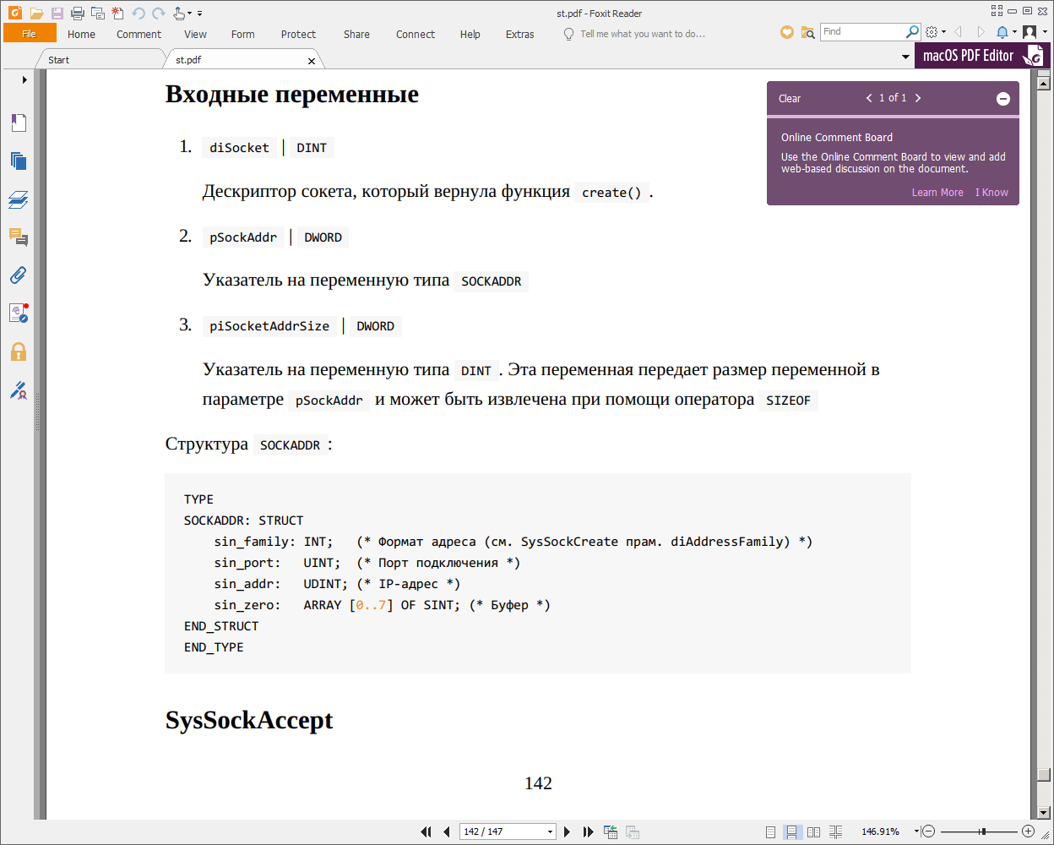The image size is (1054, 845).
Task: Redo the last action
Action: coord(159,14)
